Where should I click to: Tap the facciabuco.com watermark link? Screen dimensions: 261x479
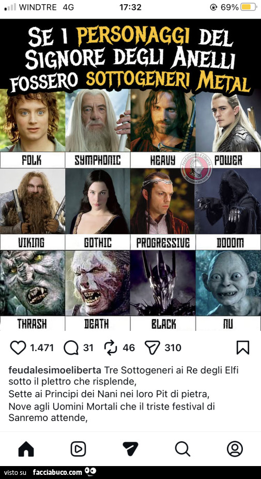pyautogui.click(x=57, y=472)
